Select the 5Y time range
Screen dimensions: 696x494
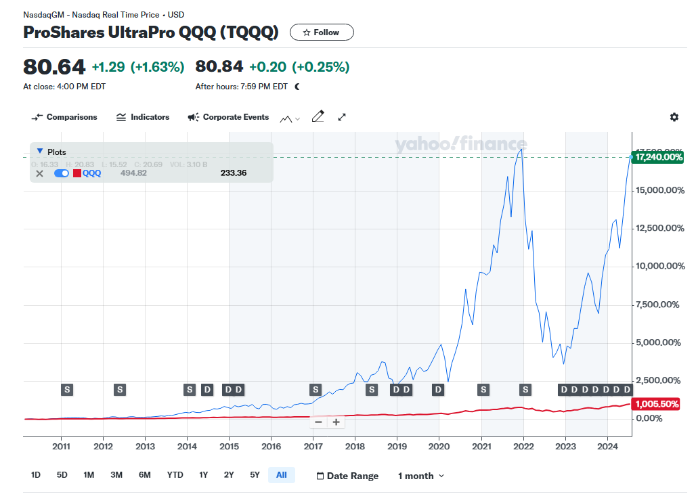point(255,475)
